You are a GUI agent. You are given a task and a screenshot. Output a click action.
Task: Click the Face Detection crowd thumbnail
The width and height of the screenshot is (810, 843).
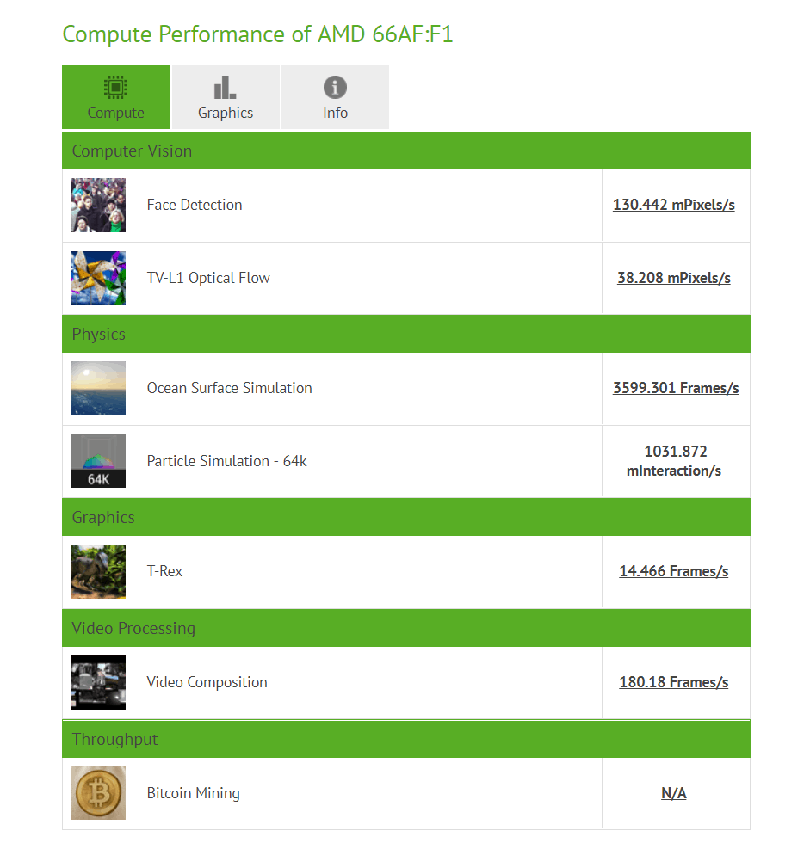point(98,206)
